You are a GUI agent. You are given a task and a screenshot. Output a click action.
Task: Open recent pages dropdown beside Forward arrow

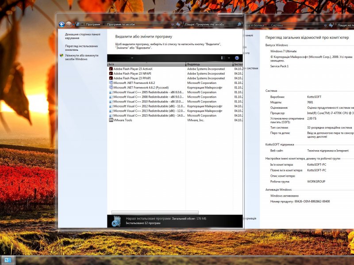[73, 25]
